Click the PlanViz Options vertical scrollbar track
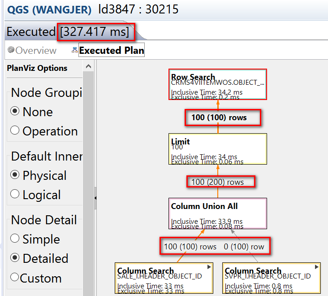This screenshot has width=328, height=296. (88, 184)
